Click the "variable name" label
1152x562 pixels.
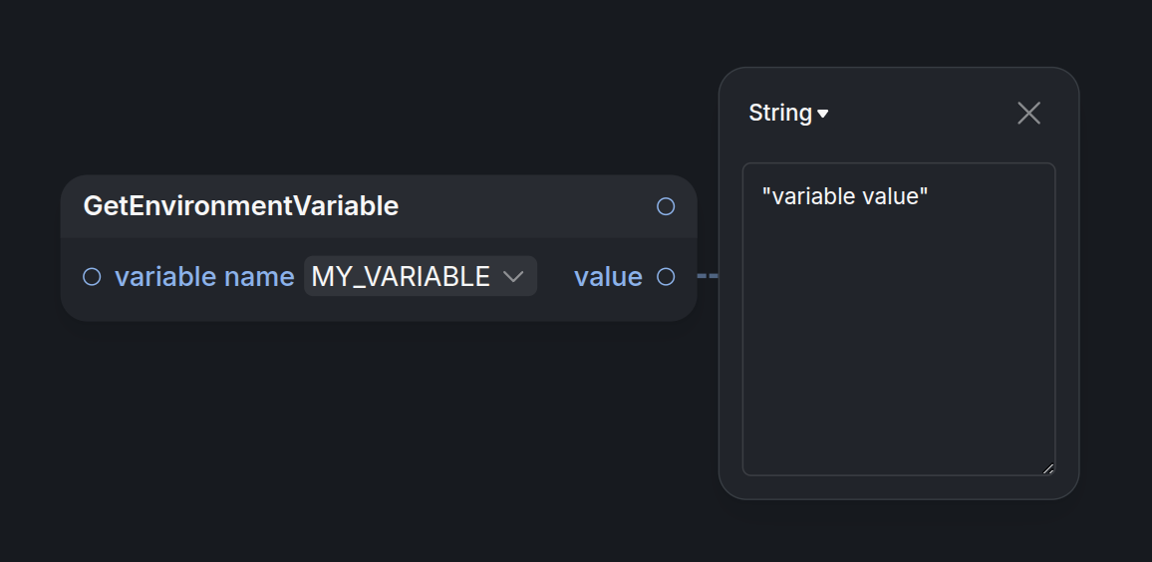pos(204,277)
